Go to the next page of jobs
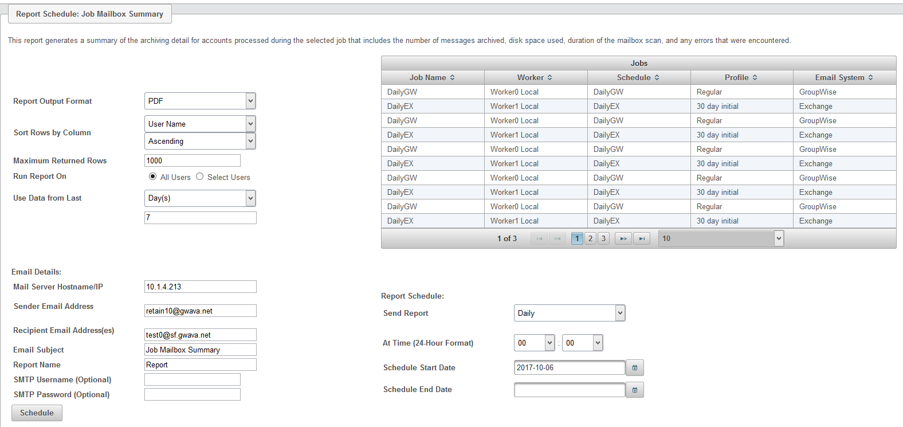This screenshot has height=427, width=903. 623,238
